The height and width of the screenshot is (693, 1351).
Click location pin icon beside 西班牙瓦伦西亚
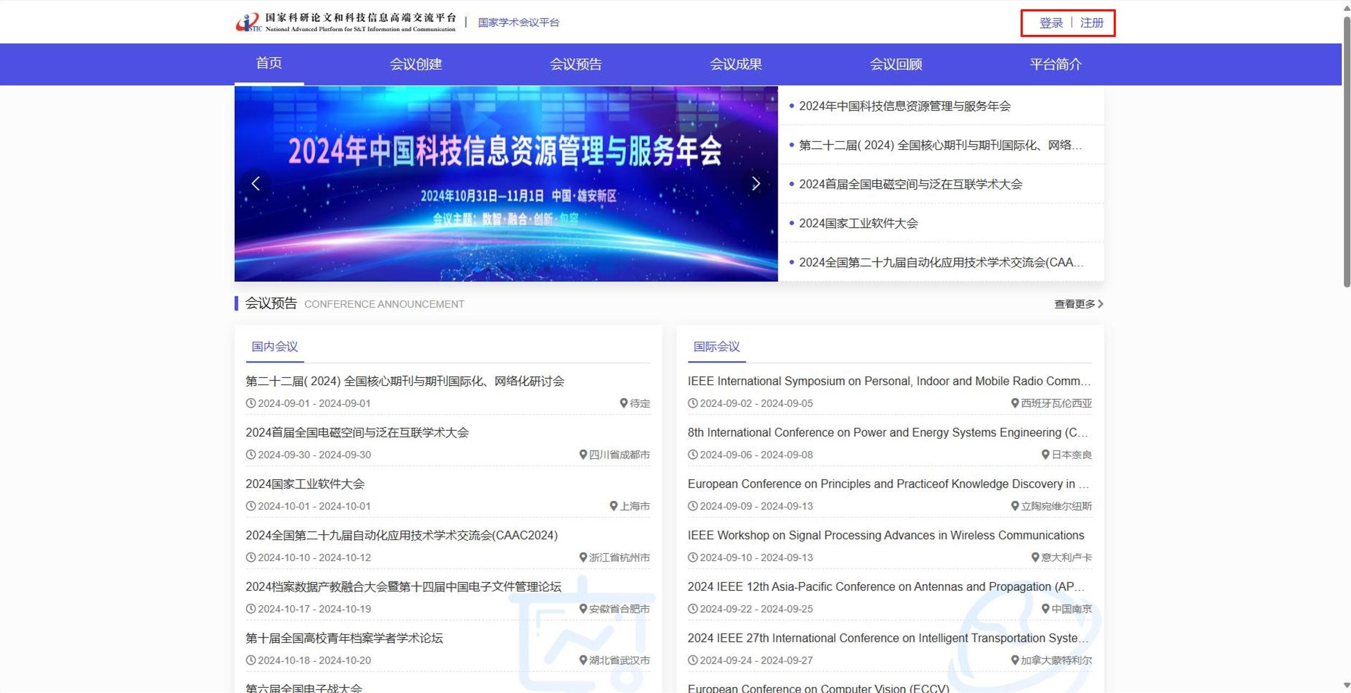pyautogui.click(x=1014, y=403)
